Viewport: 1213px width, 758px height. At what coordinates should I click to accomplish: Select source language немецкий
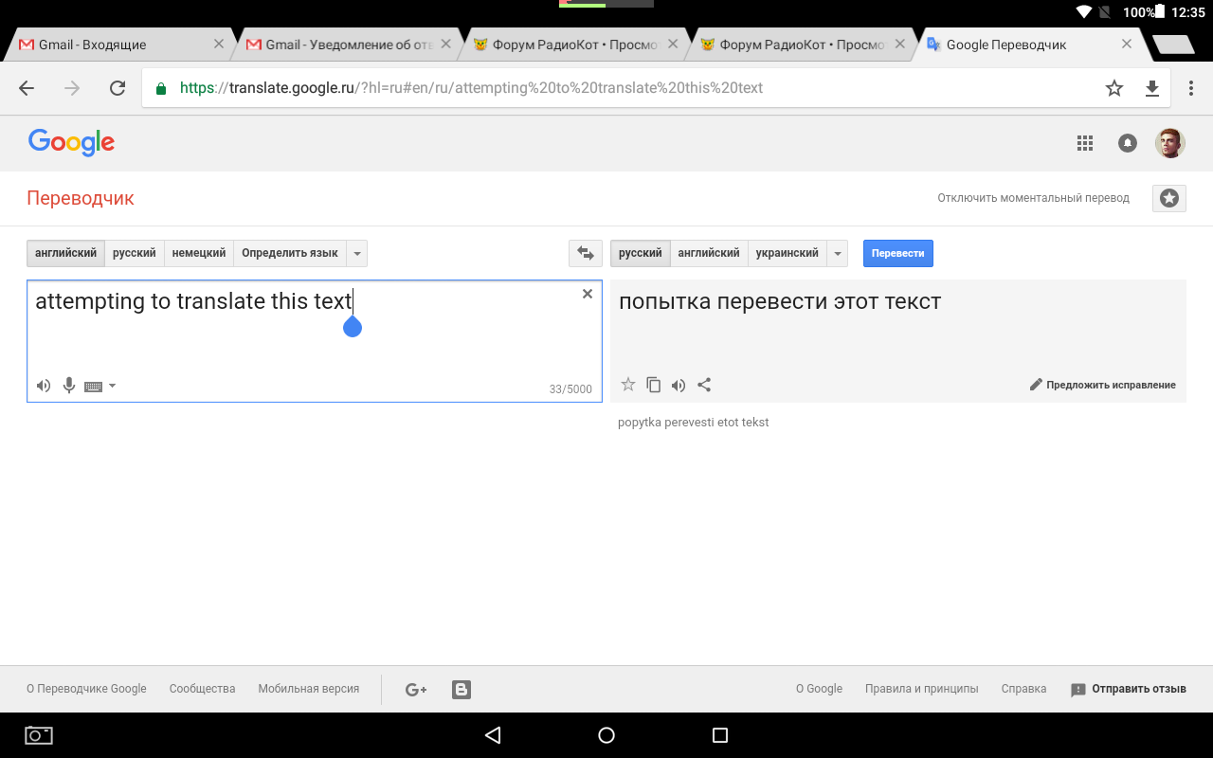click(x=199, y=253)
